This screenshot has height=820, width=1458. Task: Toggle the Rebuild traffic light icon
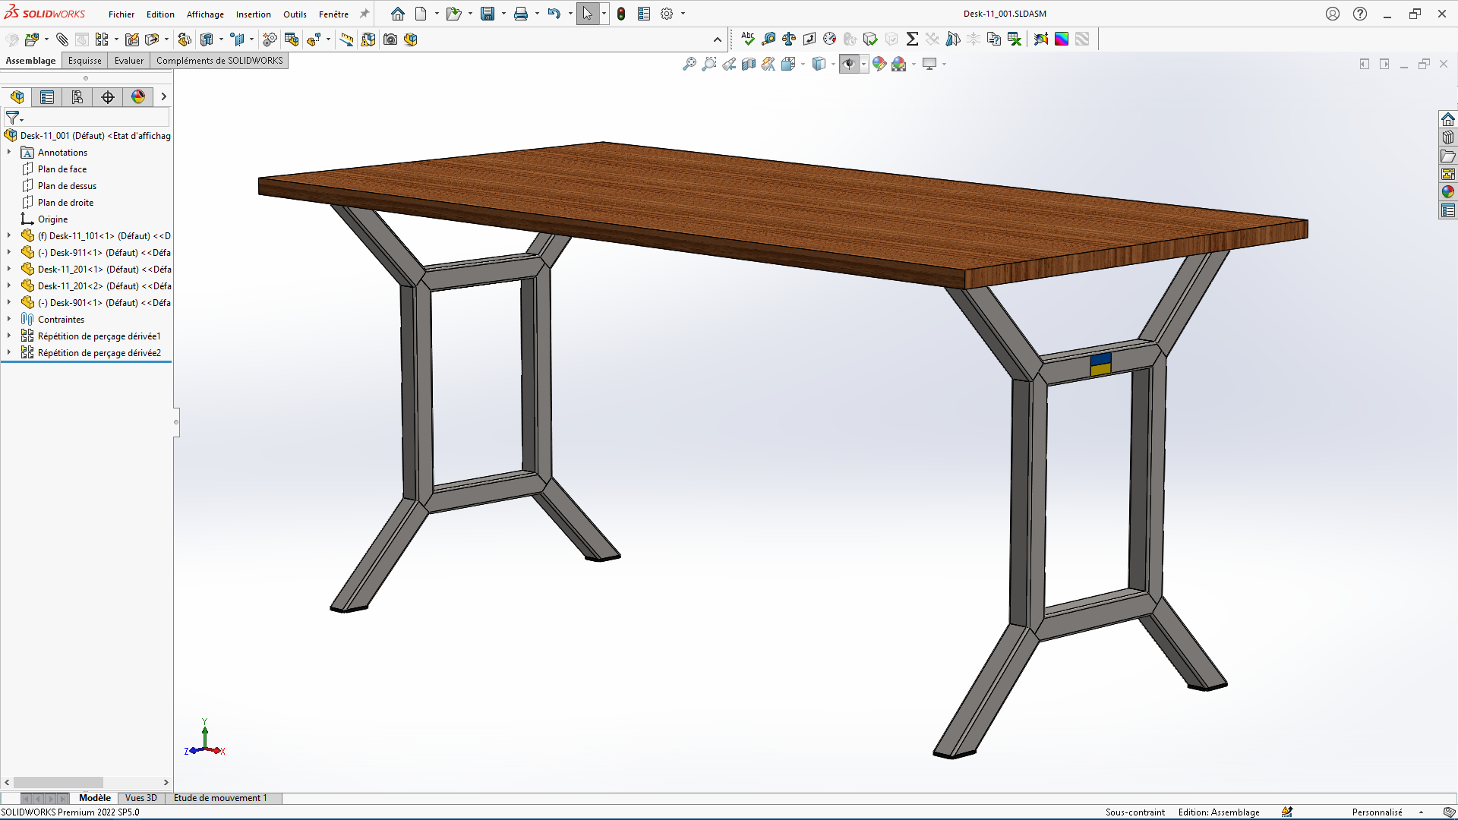(621, 14)
